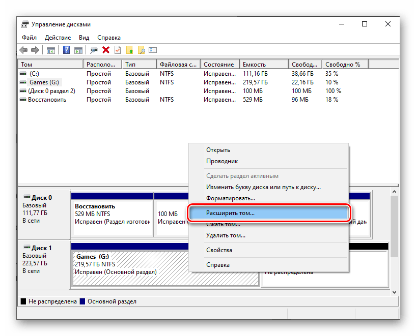Click the yellow folder with green arrow icon
The width and height of the screenshot is (416, 336).
pyautogui.click(x=130, y=50)
